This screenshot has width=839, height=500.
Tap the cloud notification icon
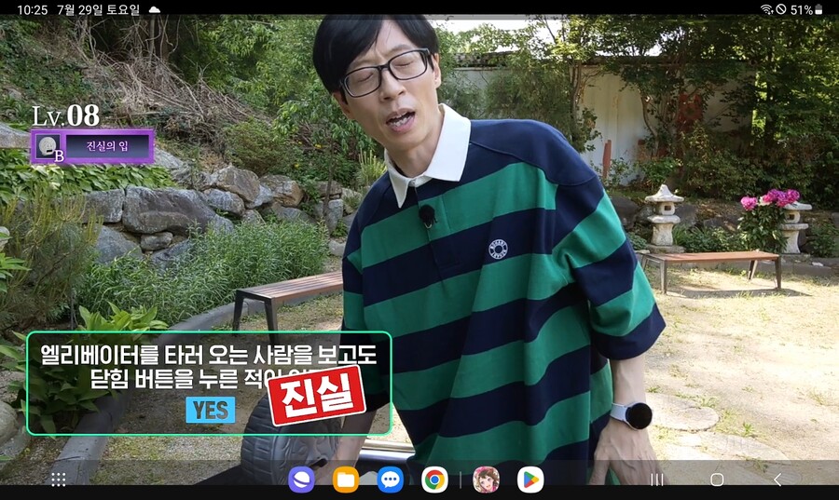pyautogui.click(x=154, y=9)
